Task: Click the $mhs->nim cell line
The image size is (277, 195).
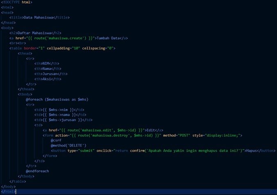Action: [59, 110]
